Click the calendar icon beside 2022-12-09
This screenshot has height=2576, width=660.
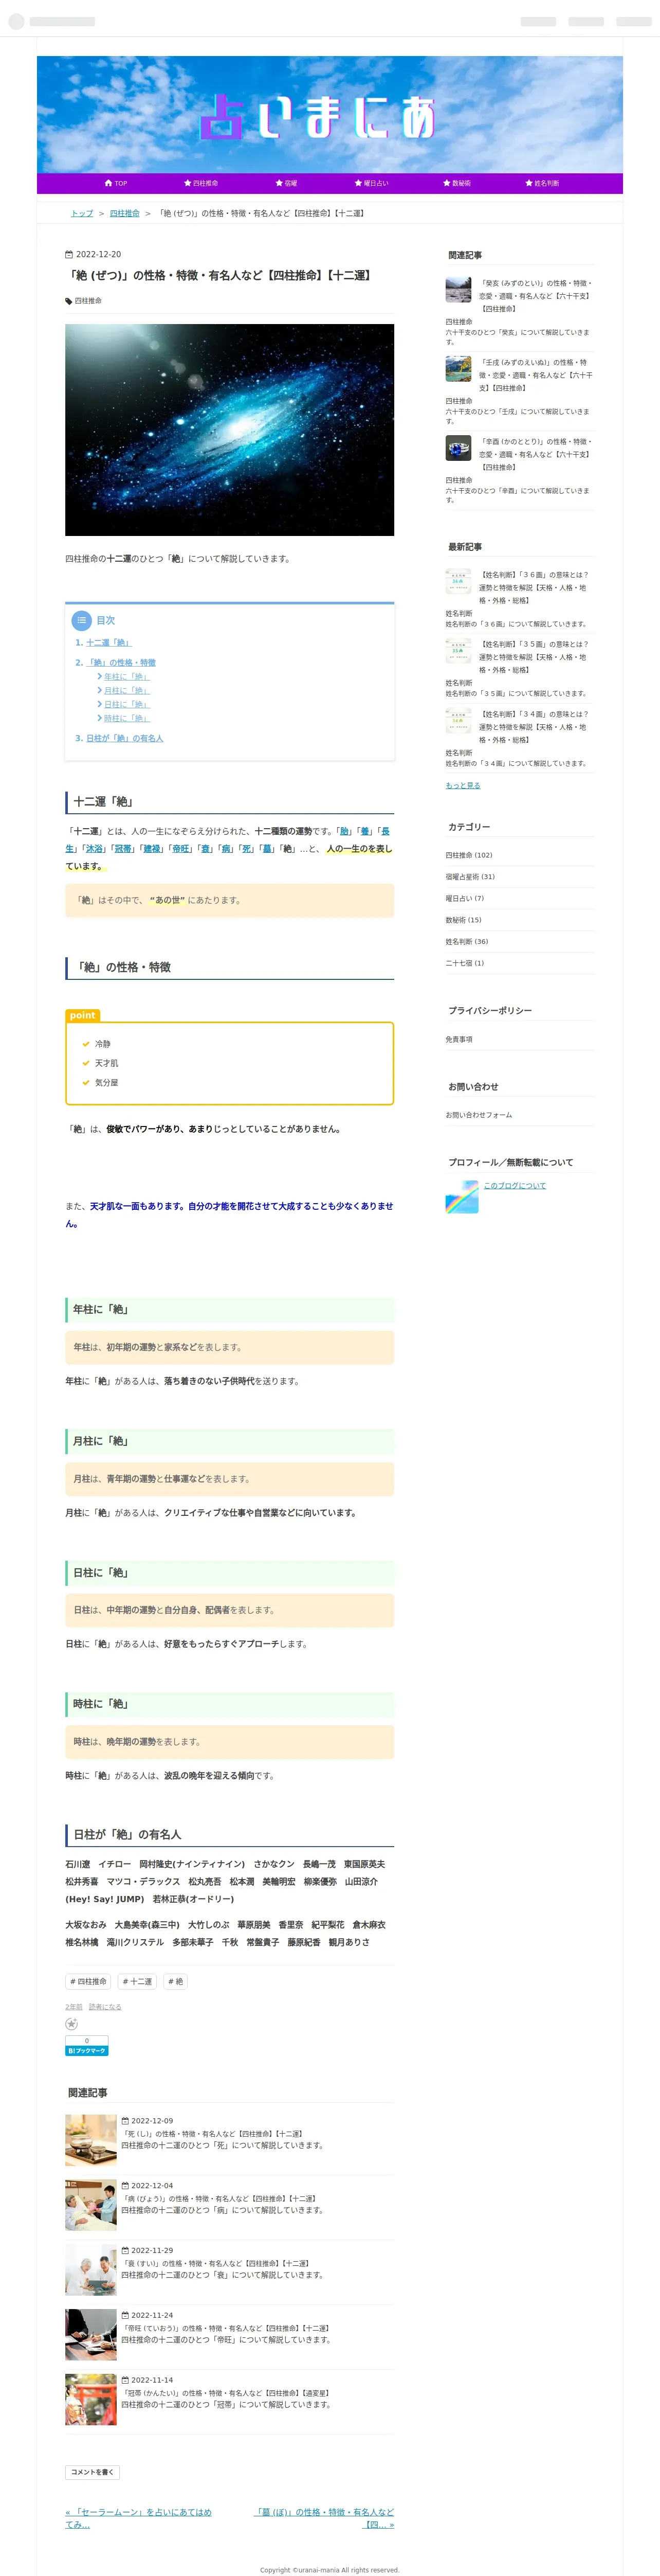point(125,2121)
